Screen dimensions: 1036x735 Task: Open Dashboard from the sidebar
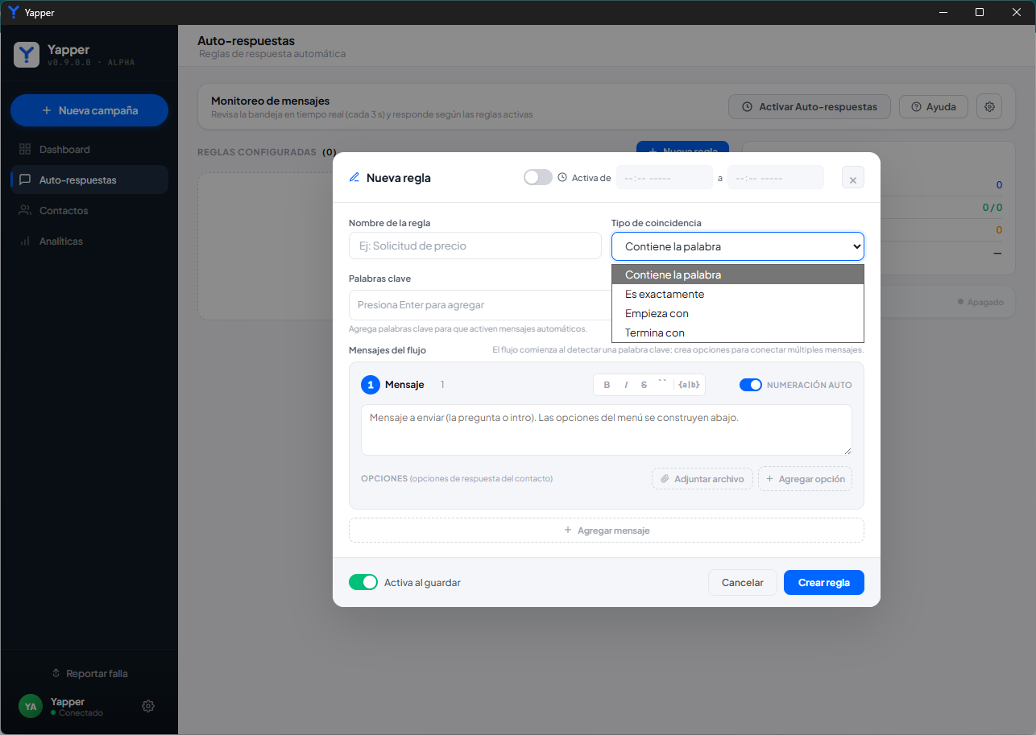click(x=89, y=150)
